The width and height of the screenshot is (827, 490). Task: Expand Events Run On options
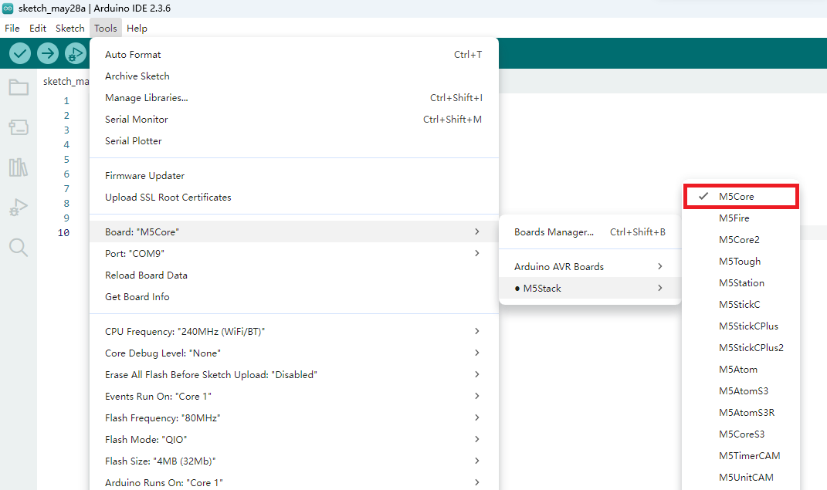click(293, 396)
